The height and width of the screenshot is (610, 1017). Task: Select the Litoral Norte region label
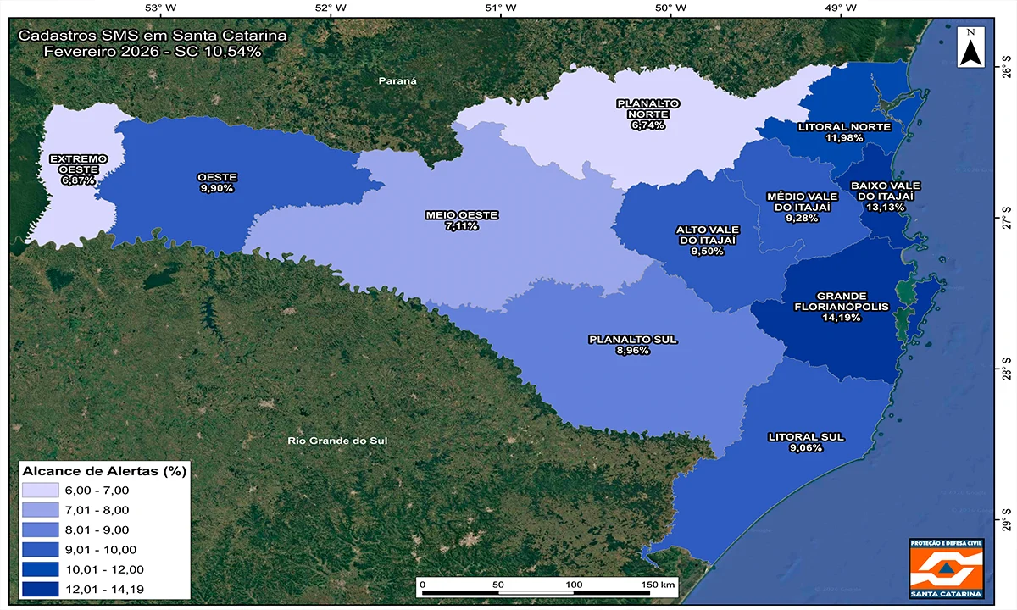[844, 132]
